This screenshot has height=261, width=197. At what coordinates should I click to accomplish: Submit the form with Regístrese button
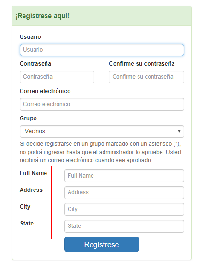[102, 244]
